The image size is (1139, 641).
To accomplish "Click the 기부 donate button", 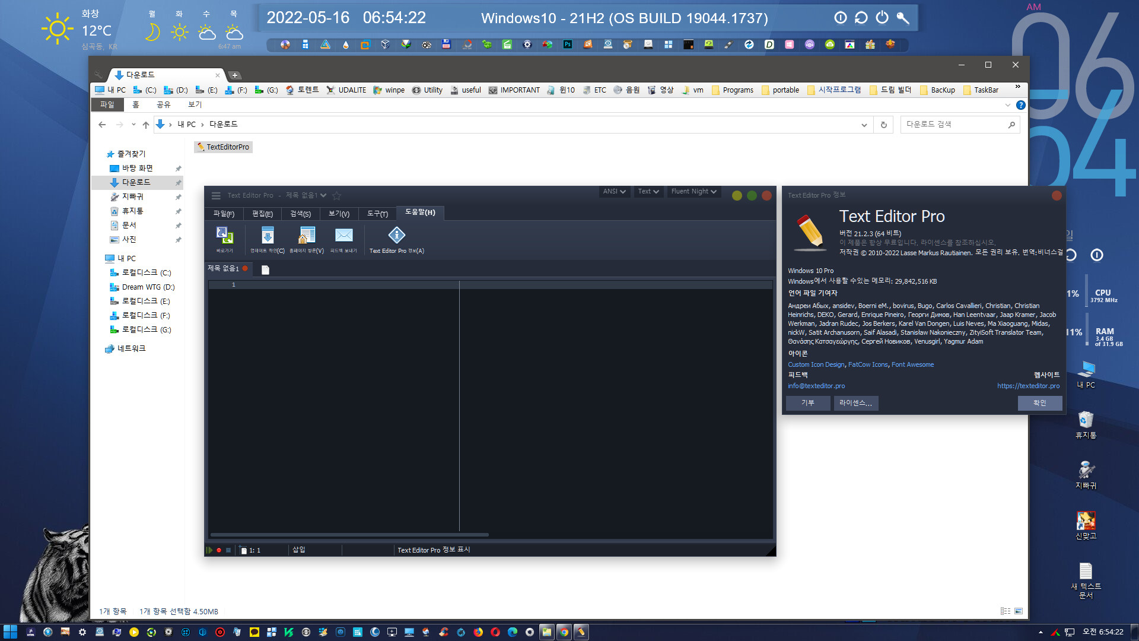I will click(808, 403).
